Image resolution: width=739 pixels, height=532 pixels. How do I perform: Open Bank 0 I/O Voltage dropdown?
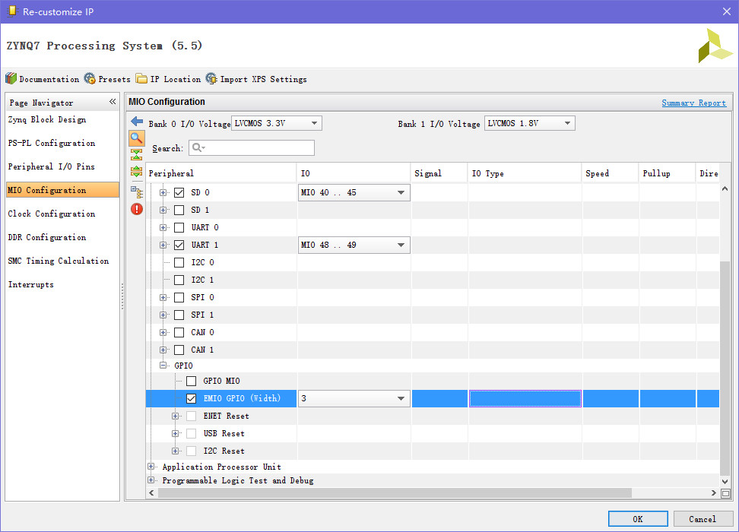point(276,123)
